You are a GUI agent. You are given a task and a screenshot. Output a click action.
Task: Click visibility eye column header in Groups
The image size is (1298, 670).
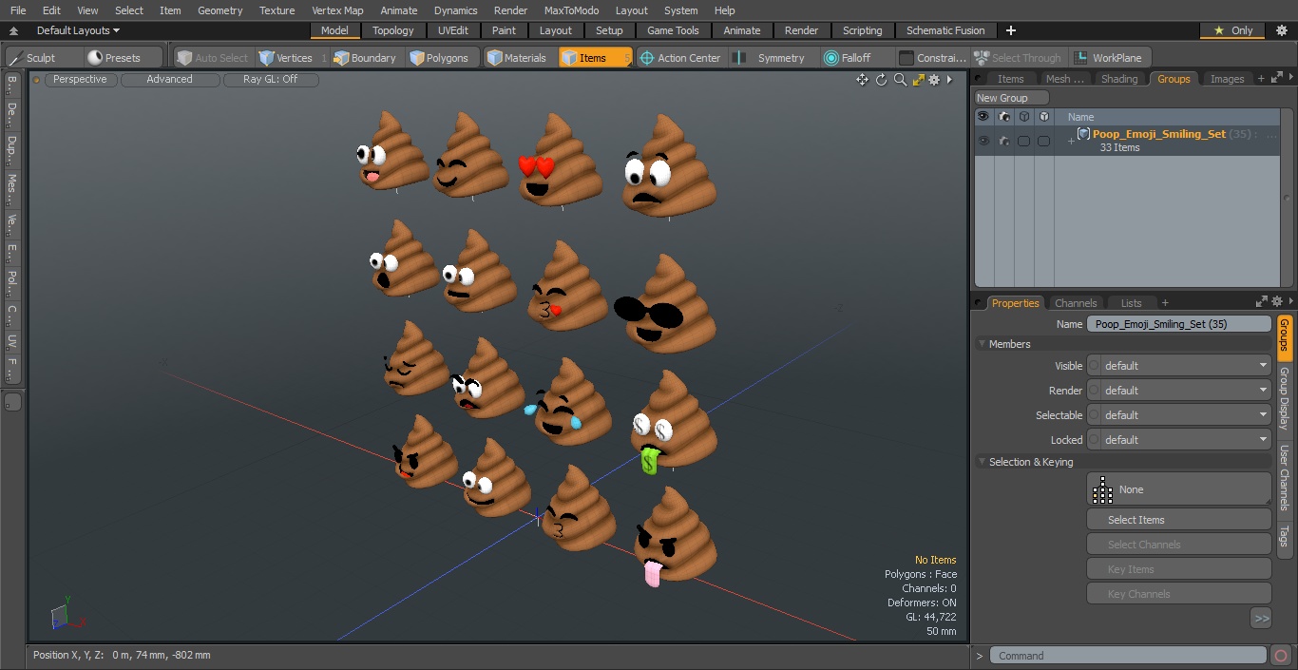(983, 117)
